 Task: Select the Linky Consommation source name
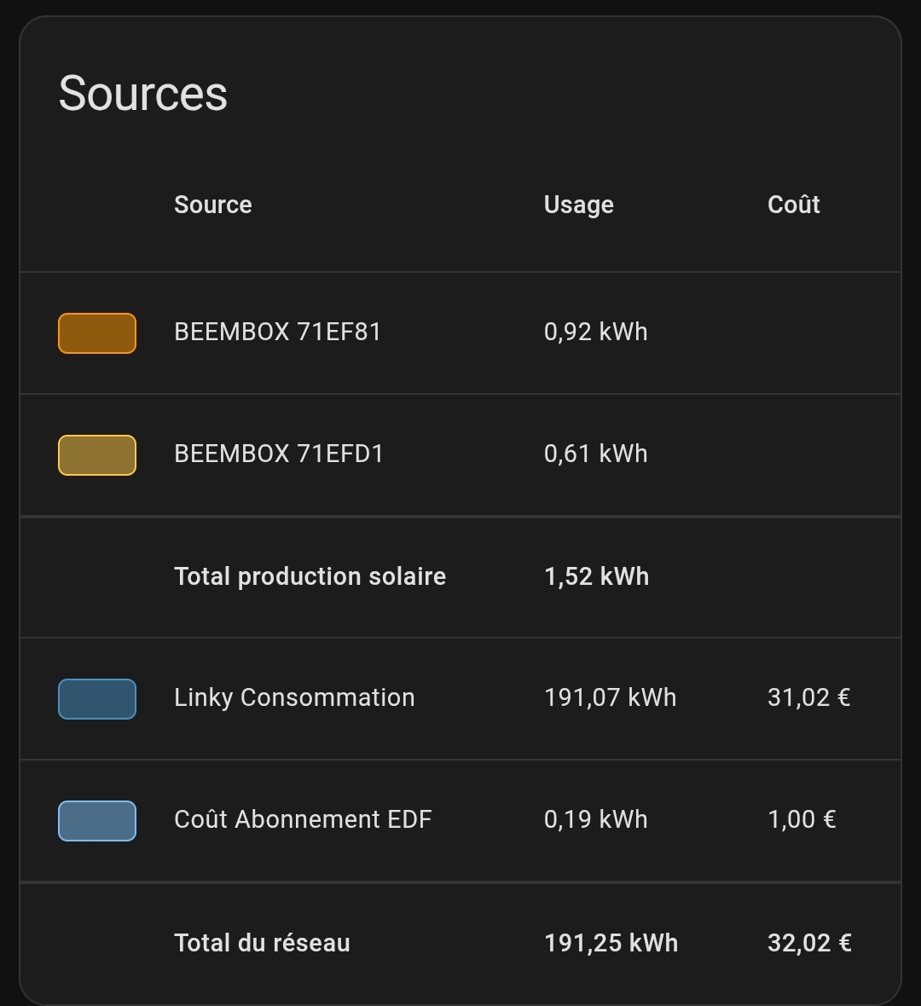tap(294, 698)
